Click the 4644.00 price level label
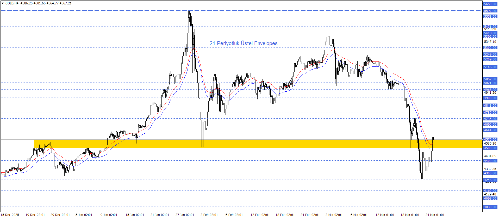This screenshot has width=499, height=218. (490, 130)
